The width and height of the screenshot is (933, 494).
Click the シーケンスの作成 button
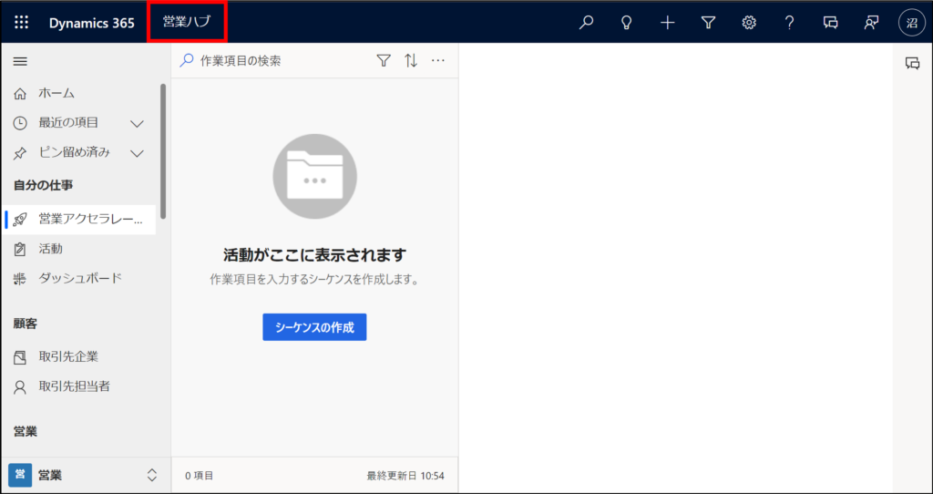(314, 327)
